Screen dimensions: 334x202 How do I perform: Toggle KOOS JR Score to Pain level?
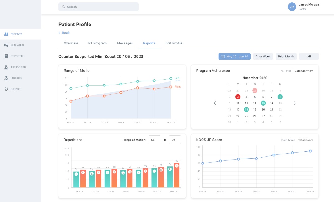(x=288, y=140)
